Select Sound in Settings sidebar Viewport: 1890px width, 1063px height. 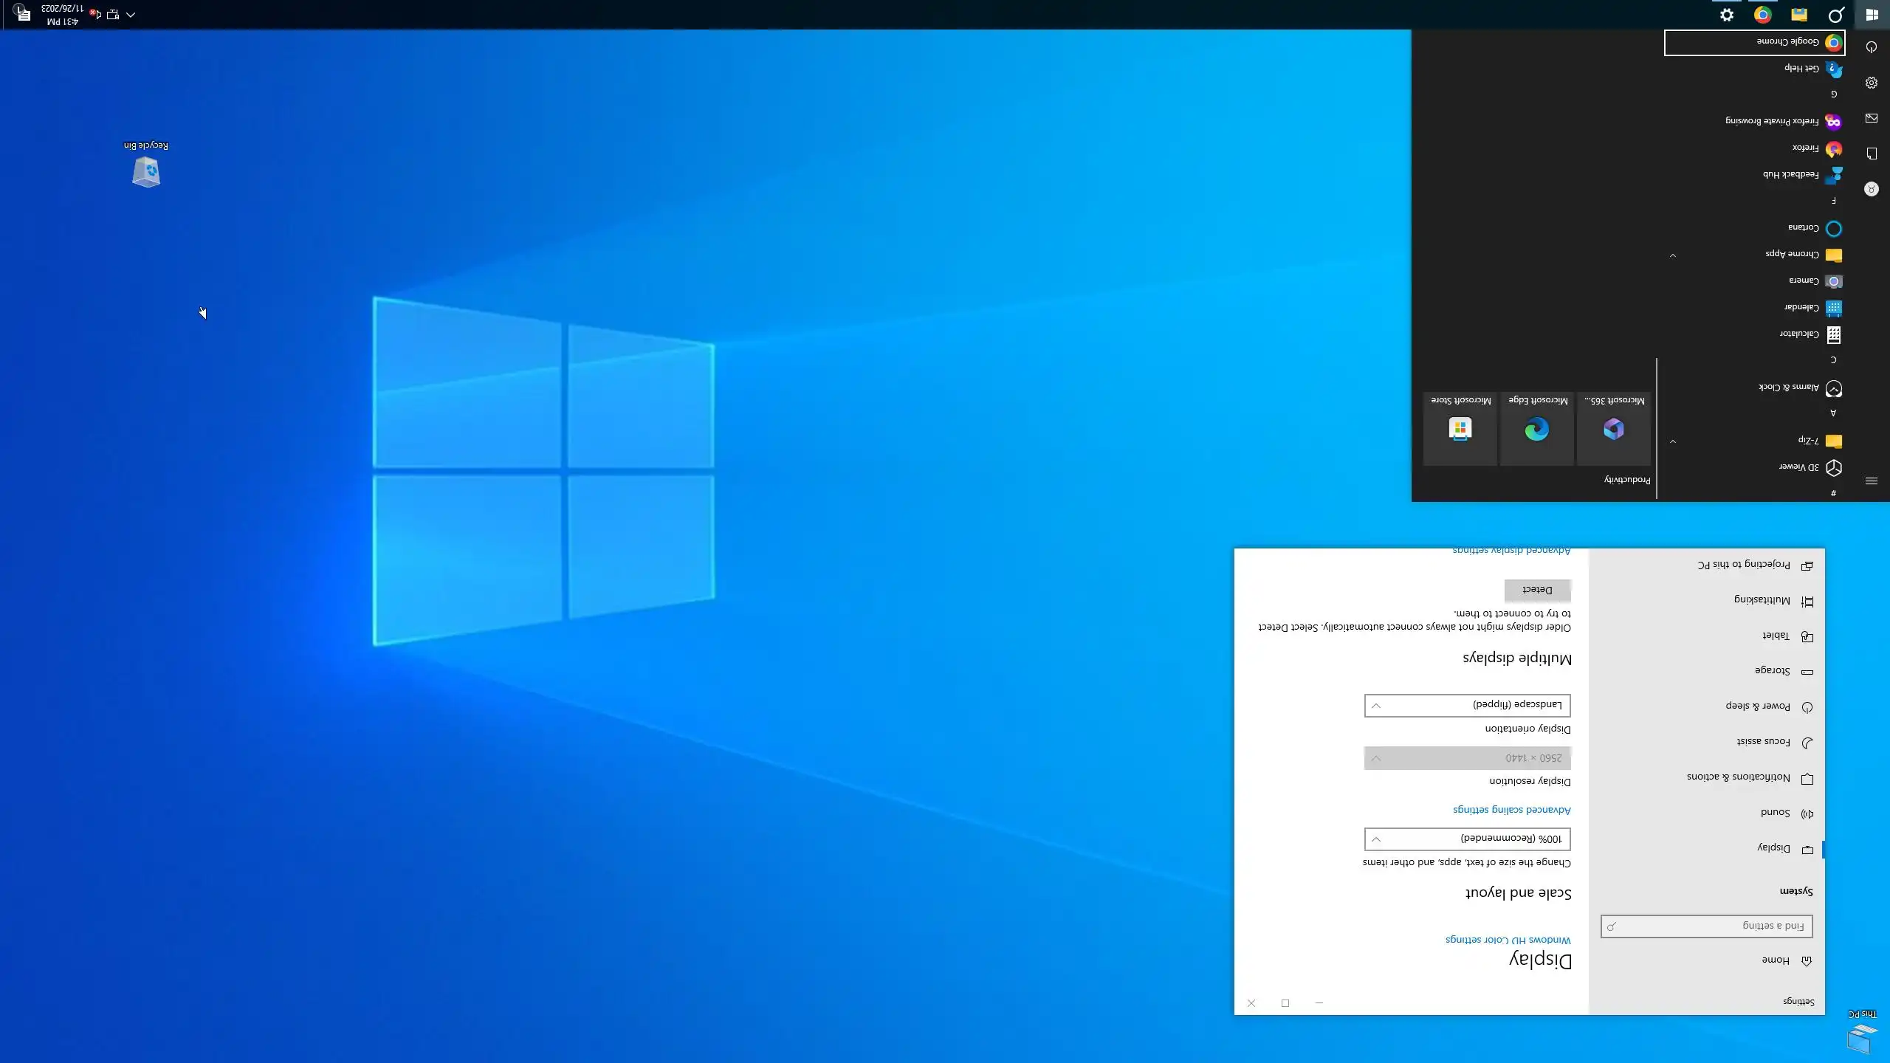tap(1775, 813)
